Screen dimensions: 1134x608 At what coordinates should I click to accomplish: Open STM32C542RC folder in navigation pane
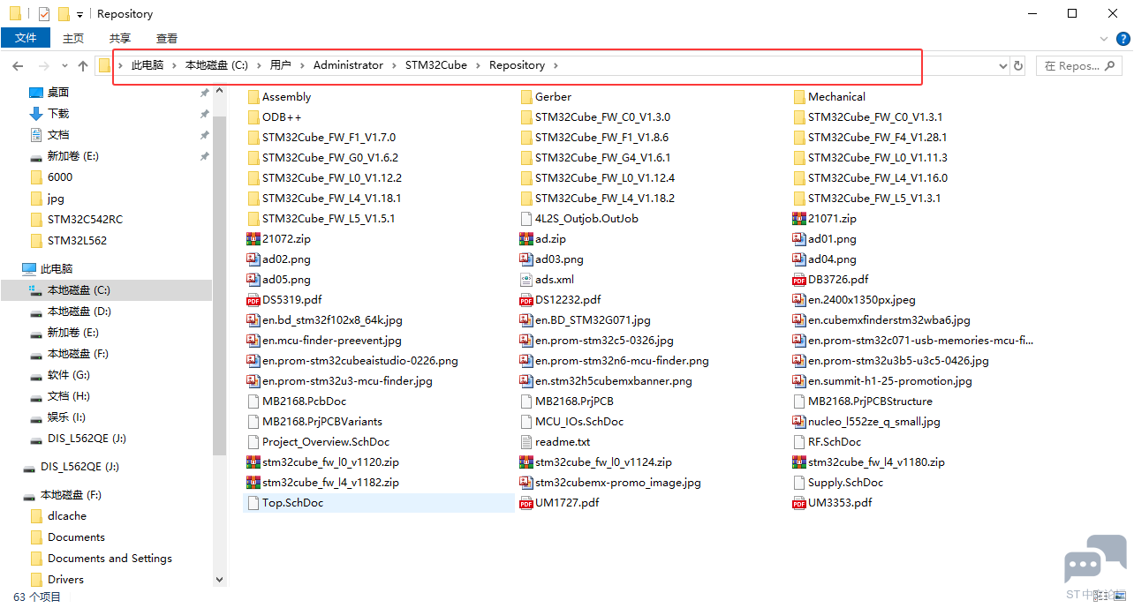coord(85,219)
